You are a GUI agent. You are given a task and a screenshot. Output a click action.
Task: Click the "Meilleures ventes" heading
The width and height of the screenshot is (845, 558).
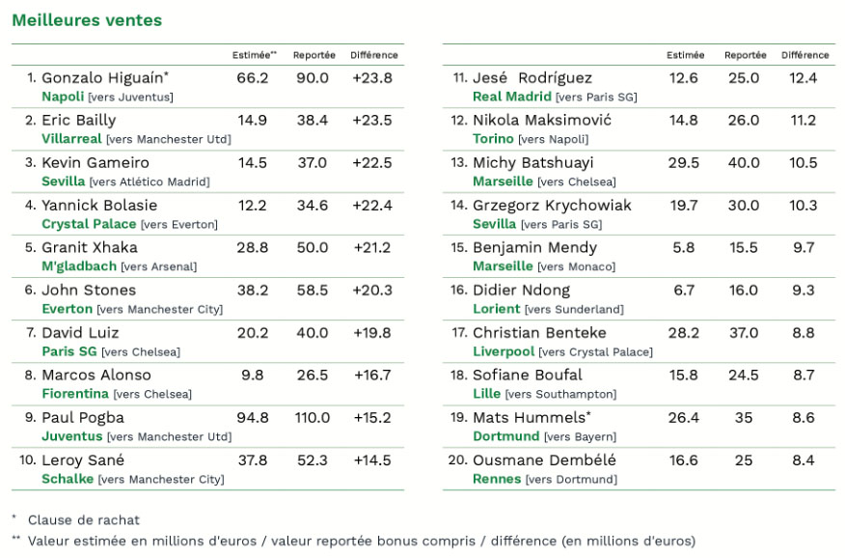87,20
